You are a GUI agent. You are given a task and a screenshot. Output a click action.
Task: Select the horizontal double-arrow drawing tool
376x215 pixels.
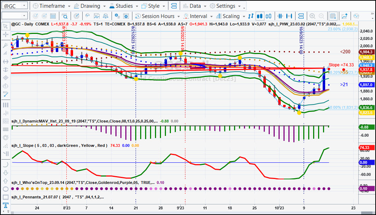(6, 61)
